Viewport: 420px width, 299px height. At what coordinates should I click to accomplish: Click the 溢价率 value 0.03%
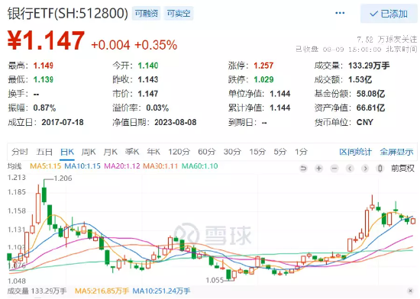[157, 108]
